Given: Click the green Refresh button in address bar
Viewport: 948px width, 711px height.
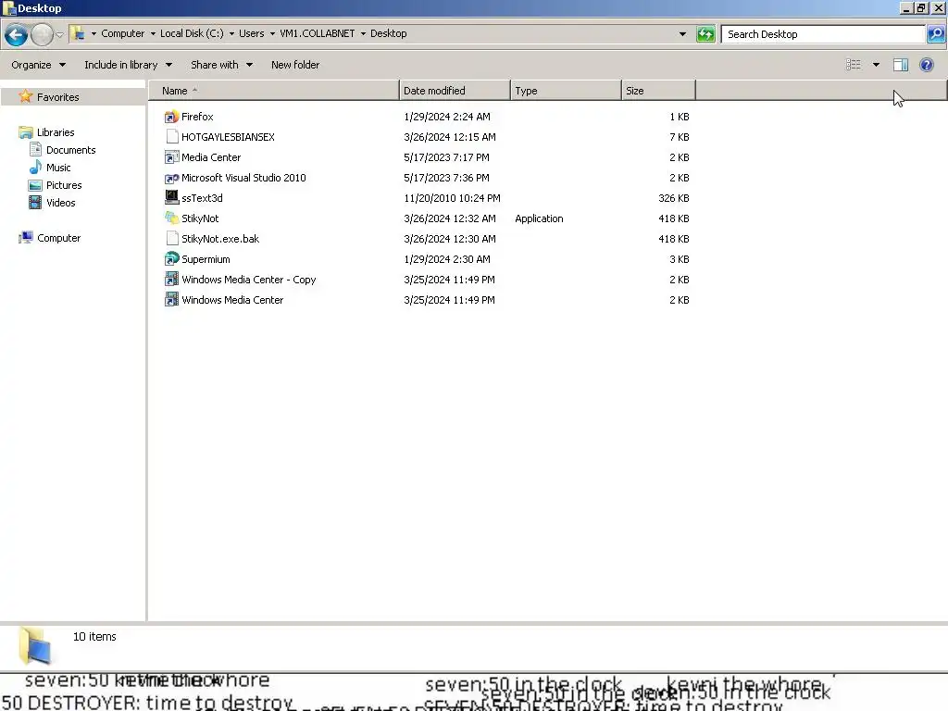Looking at the screenshot, I should tap(705, 34).
